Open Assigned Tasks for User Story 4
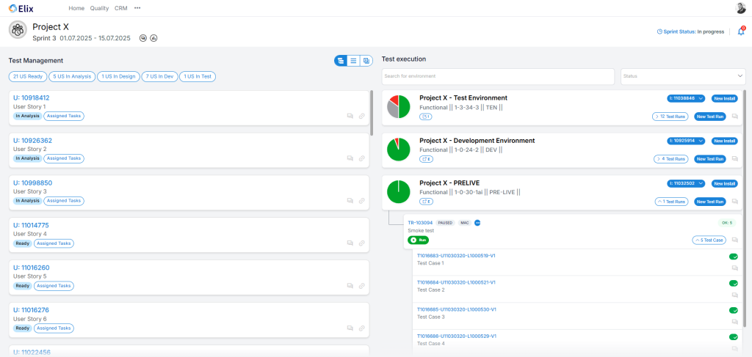752x357 pixels. pos(54,243)
